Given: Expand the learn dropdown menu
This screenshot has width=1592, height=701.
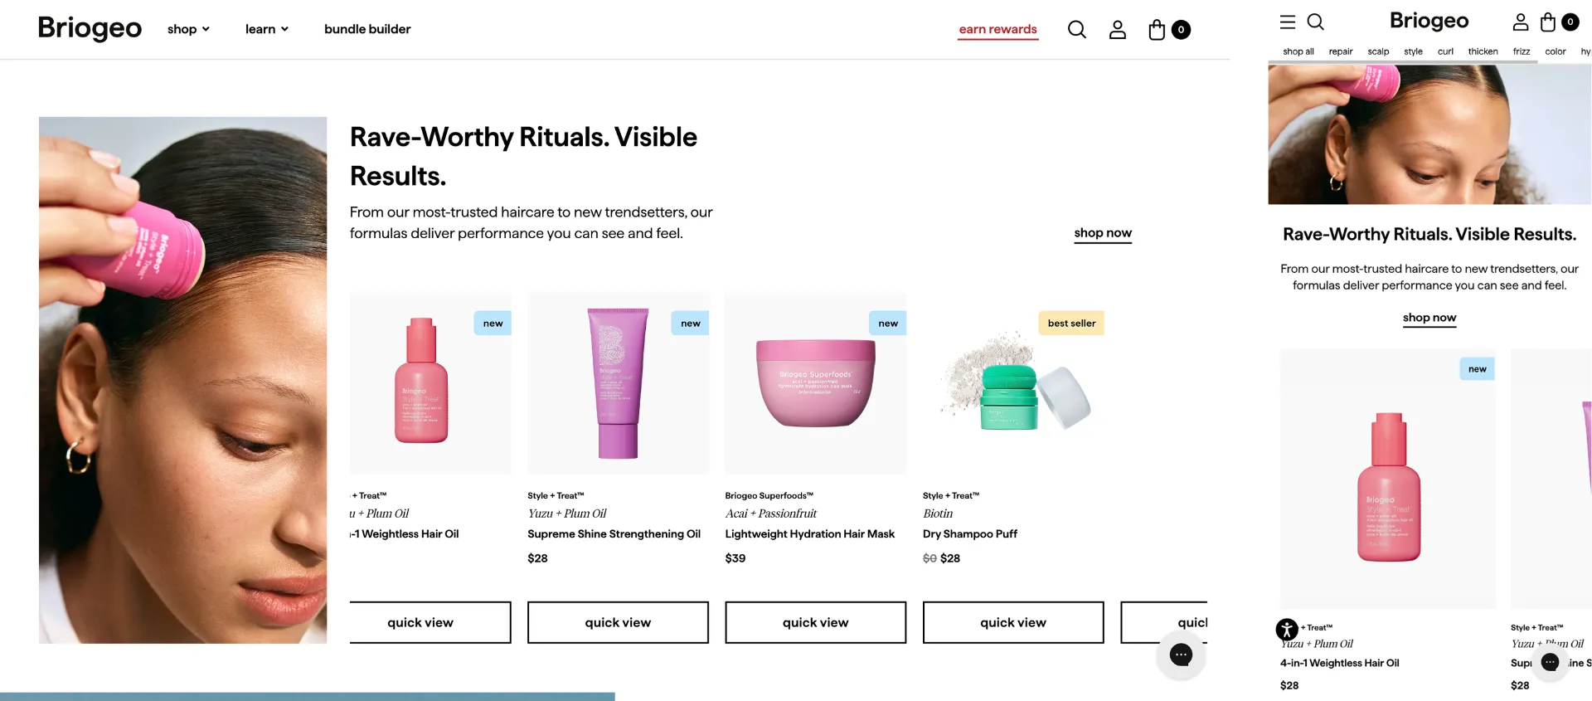Looking at the screenshot, I should pyautogui.click(x=266, y=29).
